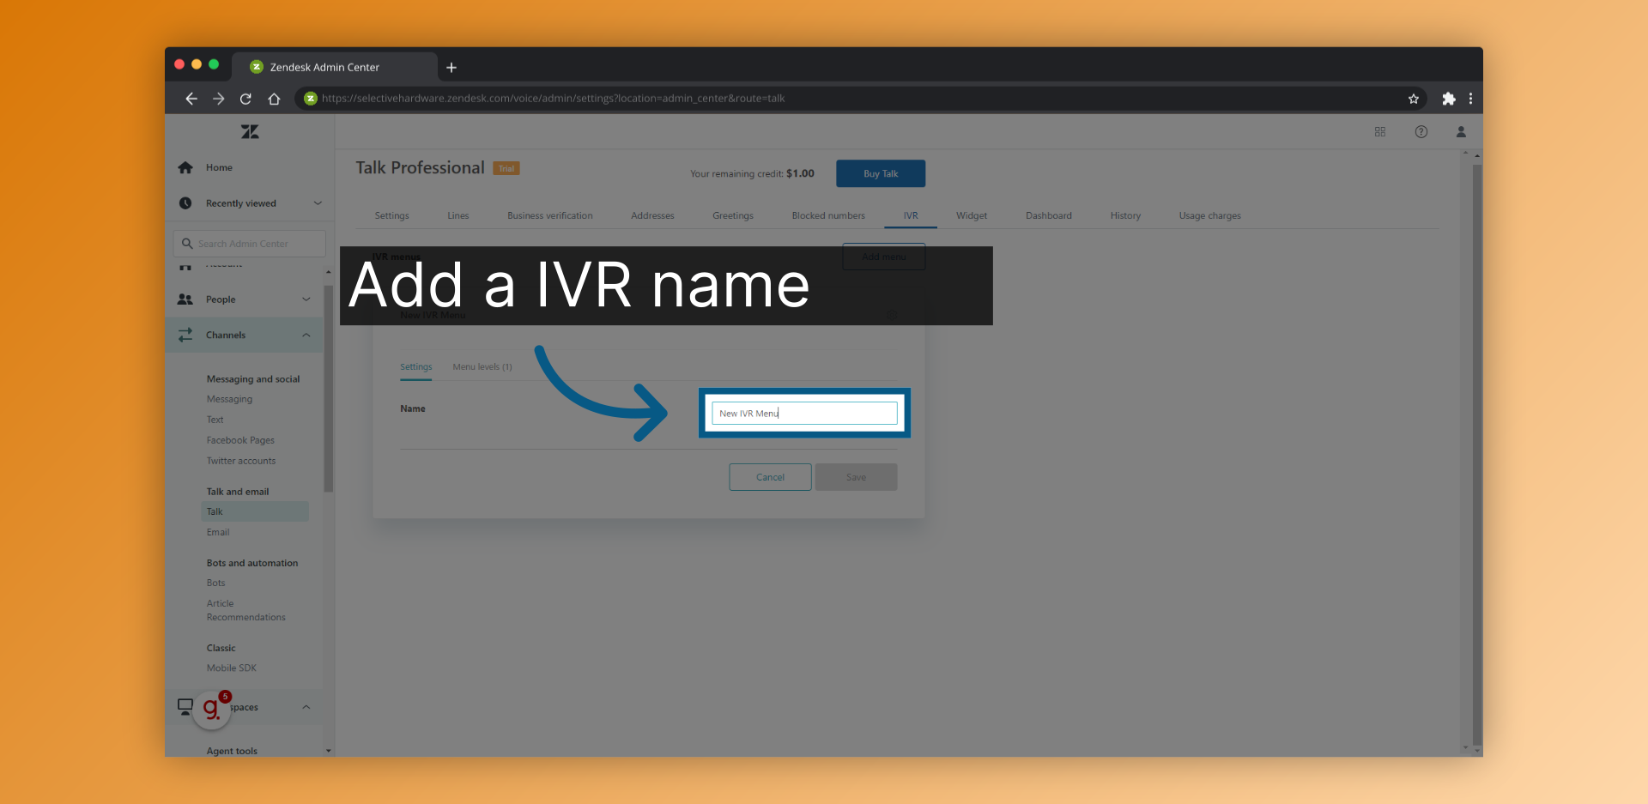Viewport: 1648px width, 804px height.
Task: Collapse the Channels section chevron
Action: [x=306, y=335]
